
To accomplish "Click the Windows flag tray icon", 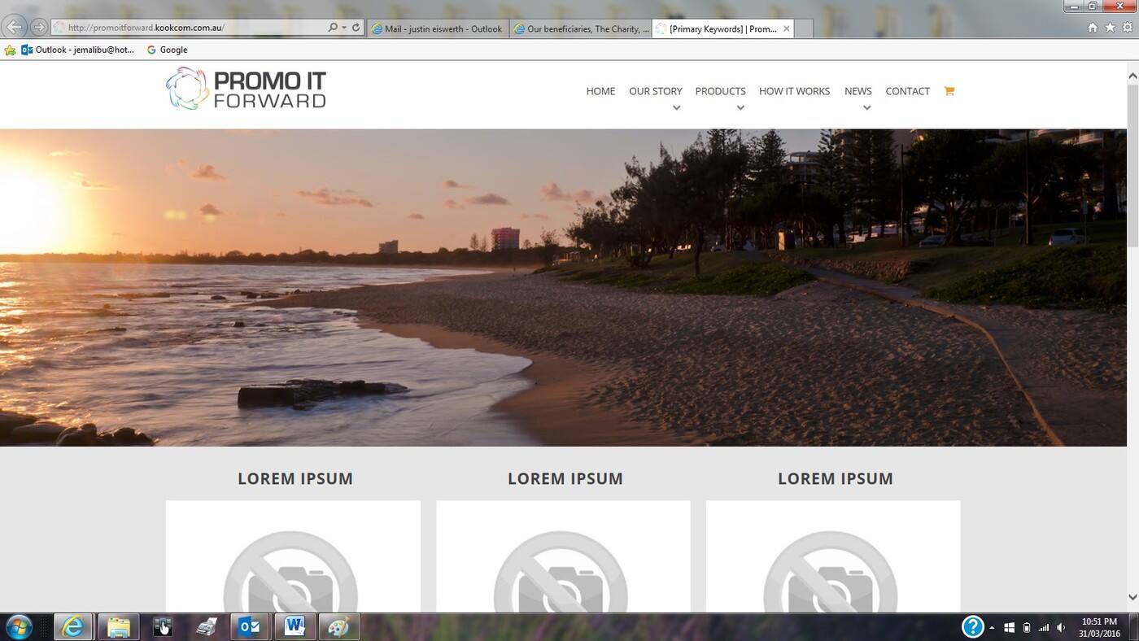I will (x=1010, y=627).
